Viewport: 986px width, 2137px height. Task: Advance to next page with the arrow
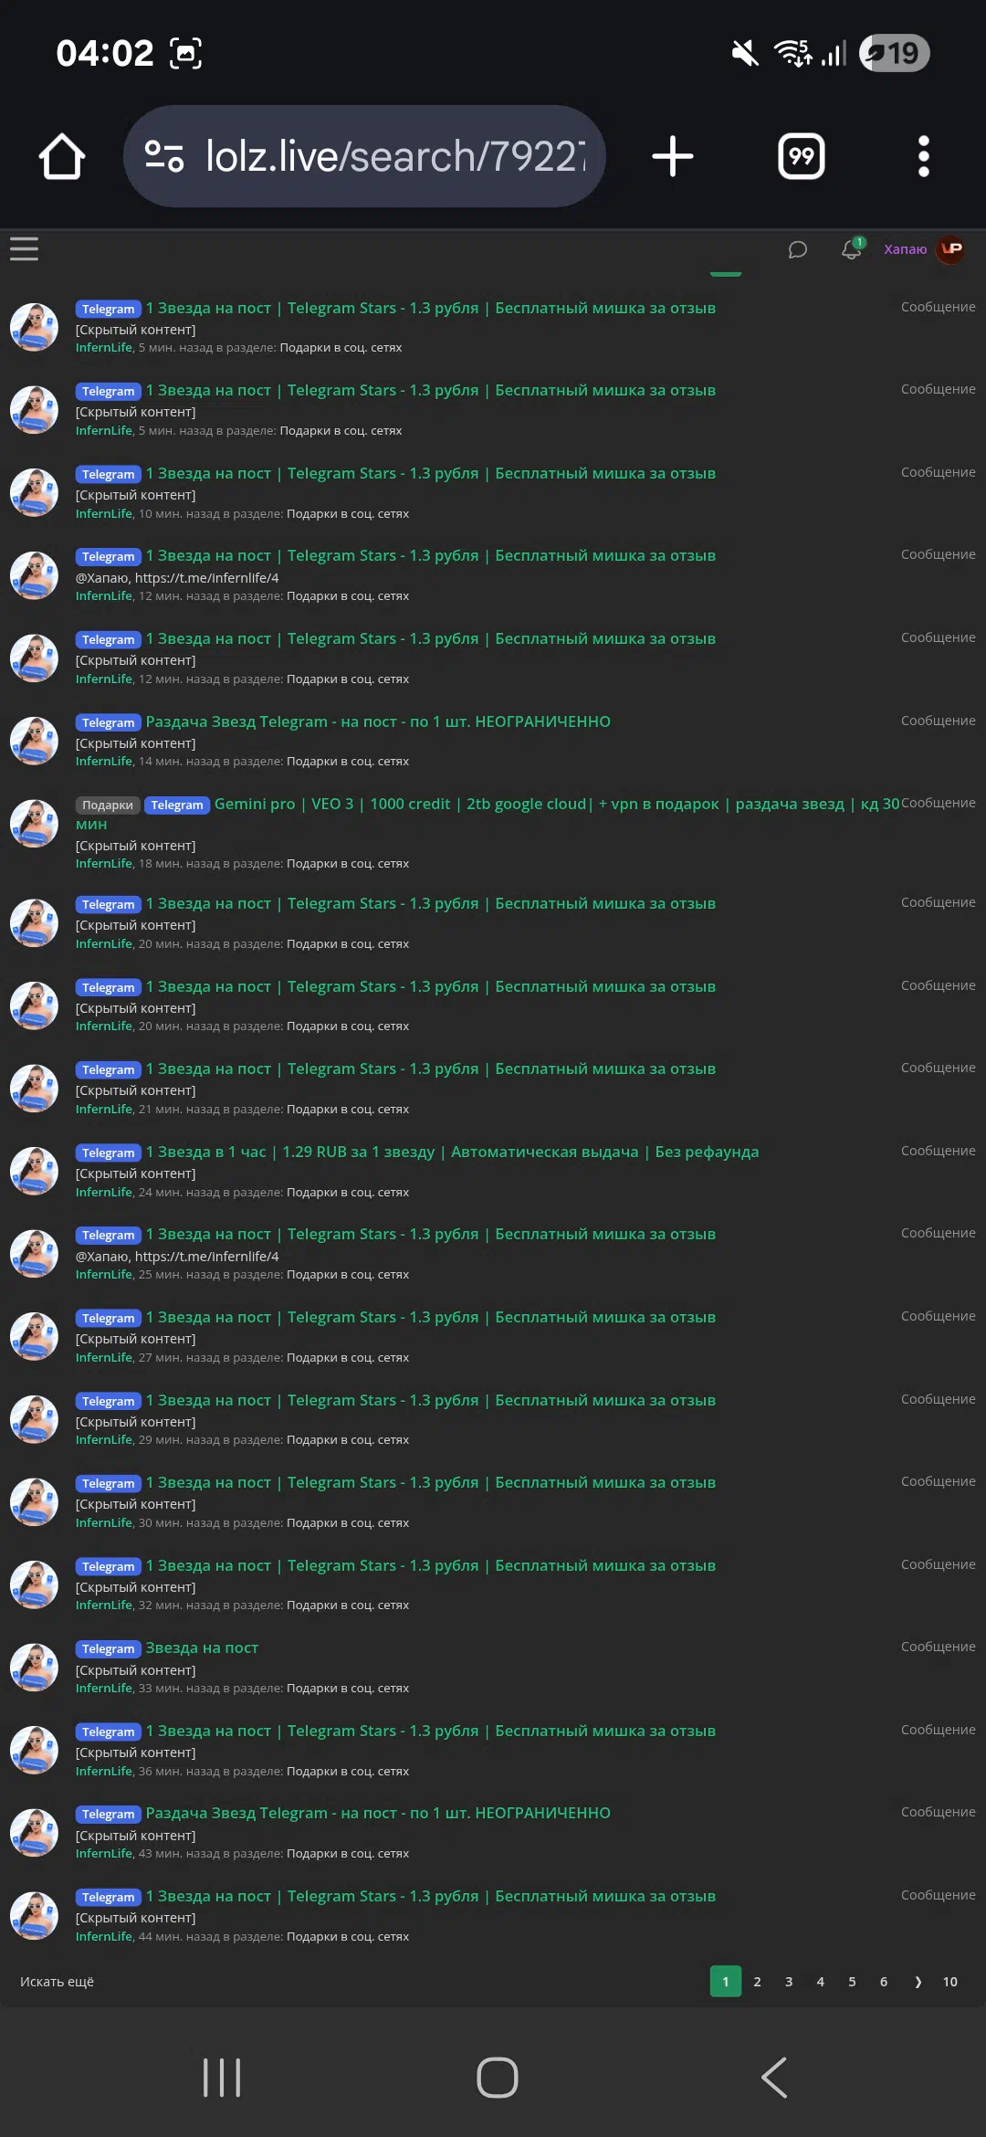click(918, 1981)
